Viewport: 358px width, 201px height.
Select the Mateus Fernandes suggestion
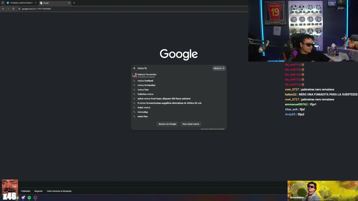(179, 75)
